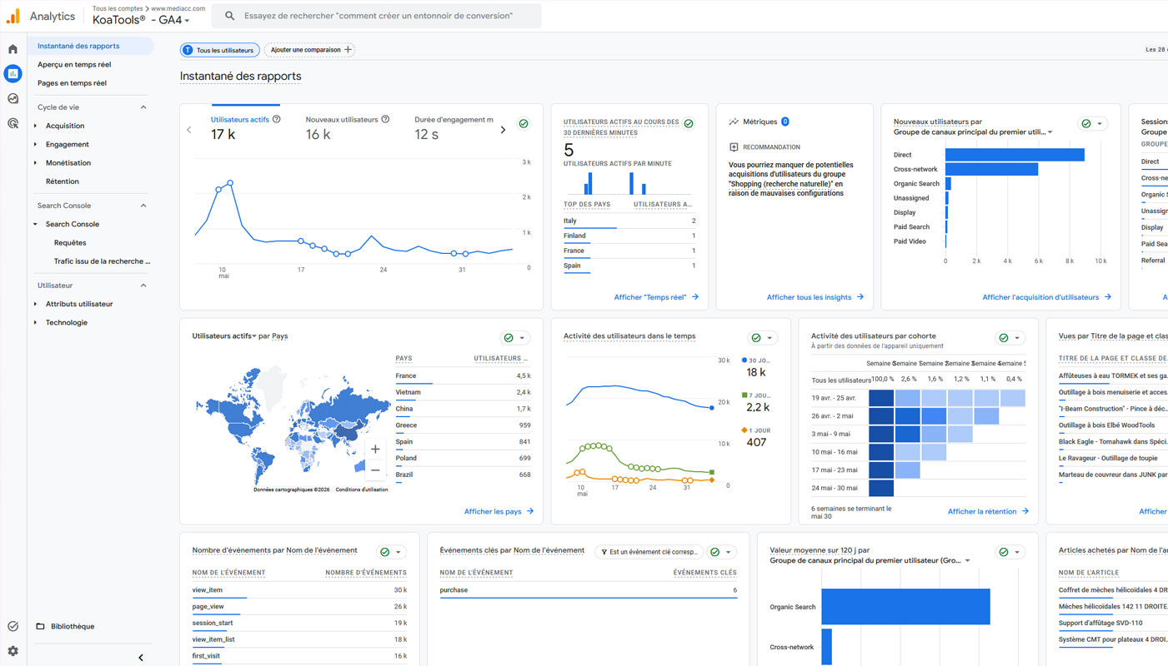Click Afficher tous les insights link
The height and width of the screenshot is (666, 1168).
815,297
